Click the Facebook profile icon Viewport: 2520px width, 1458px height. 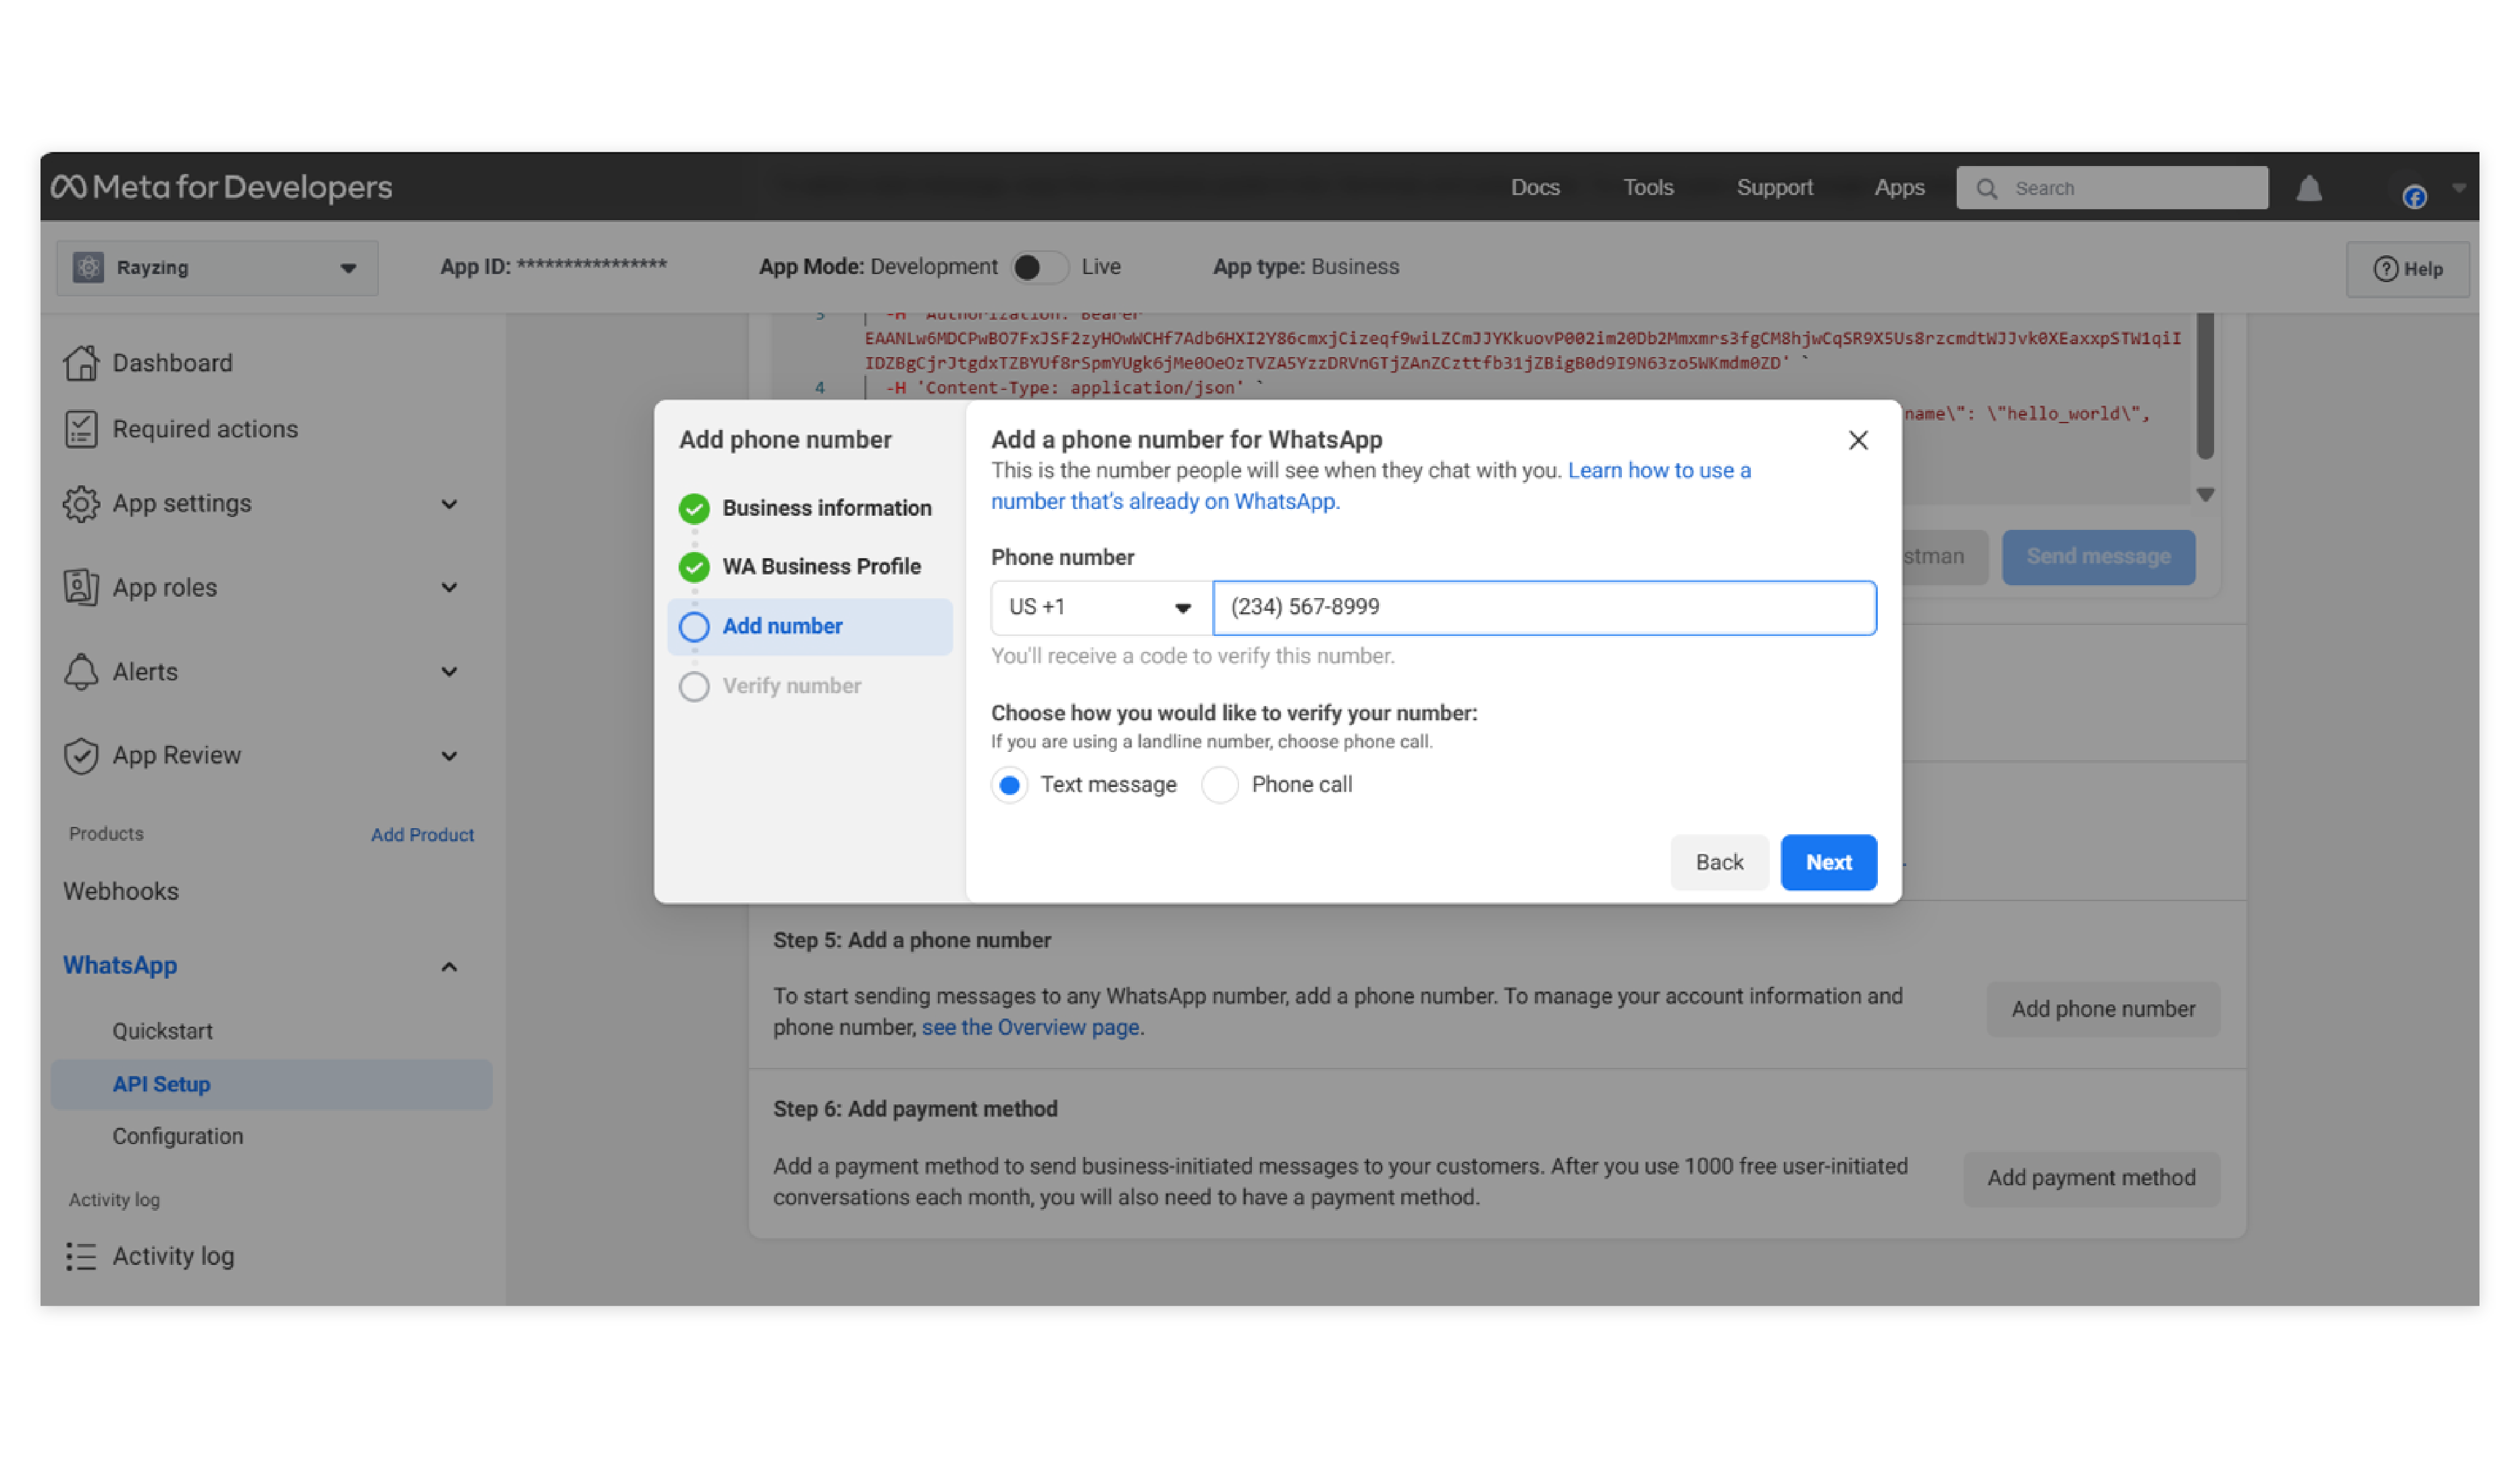coord(2413,196)
